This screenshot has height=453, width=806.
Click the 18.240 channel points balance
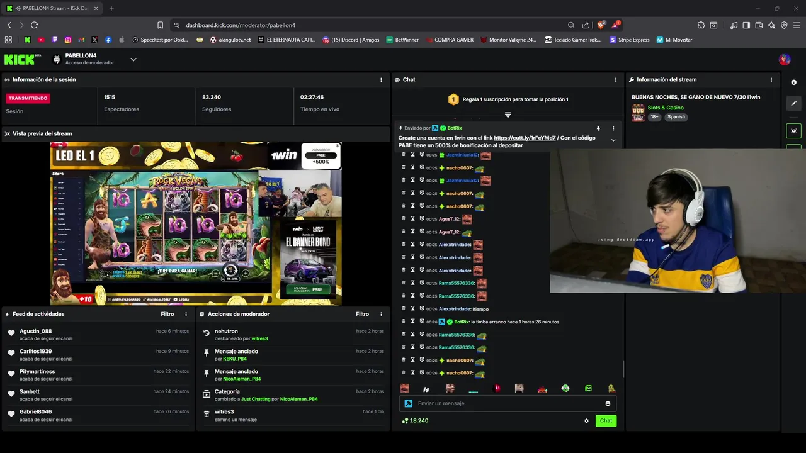point(416,421)
